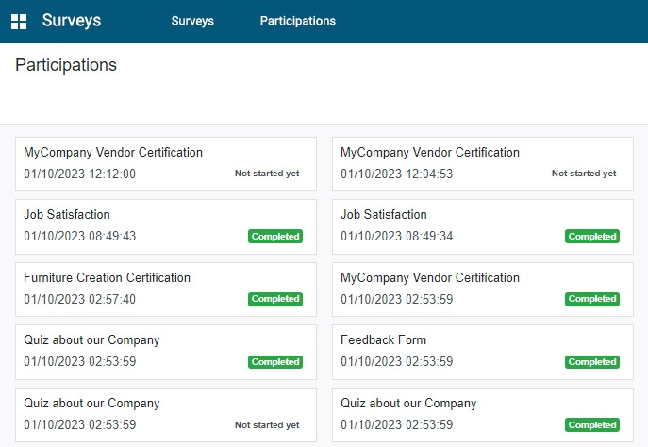
Task: Open not-started Quiz about our Company card
Action: point(166,415)
